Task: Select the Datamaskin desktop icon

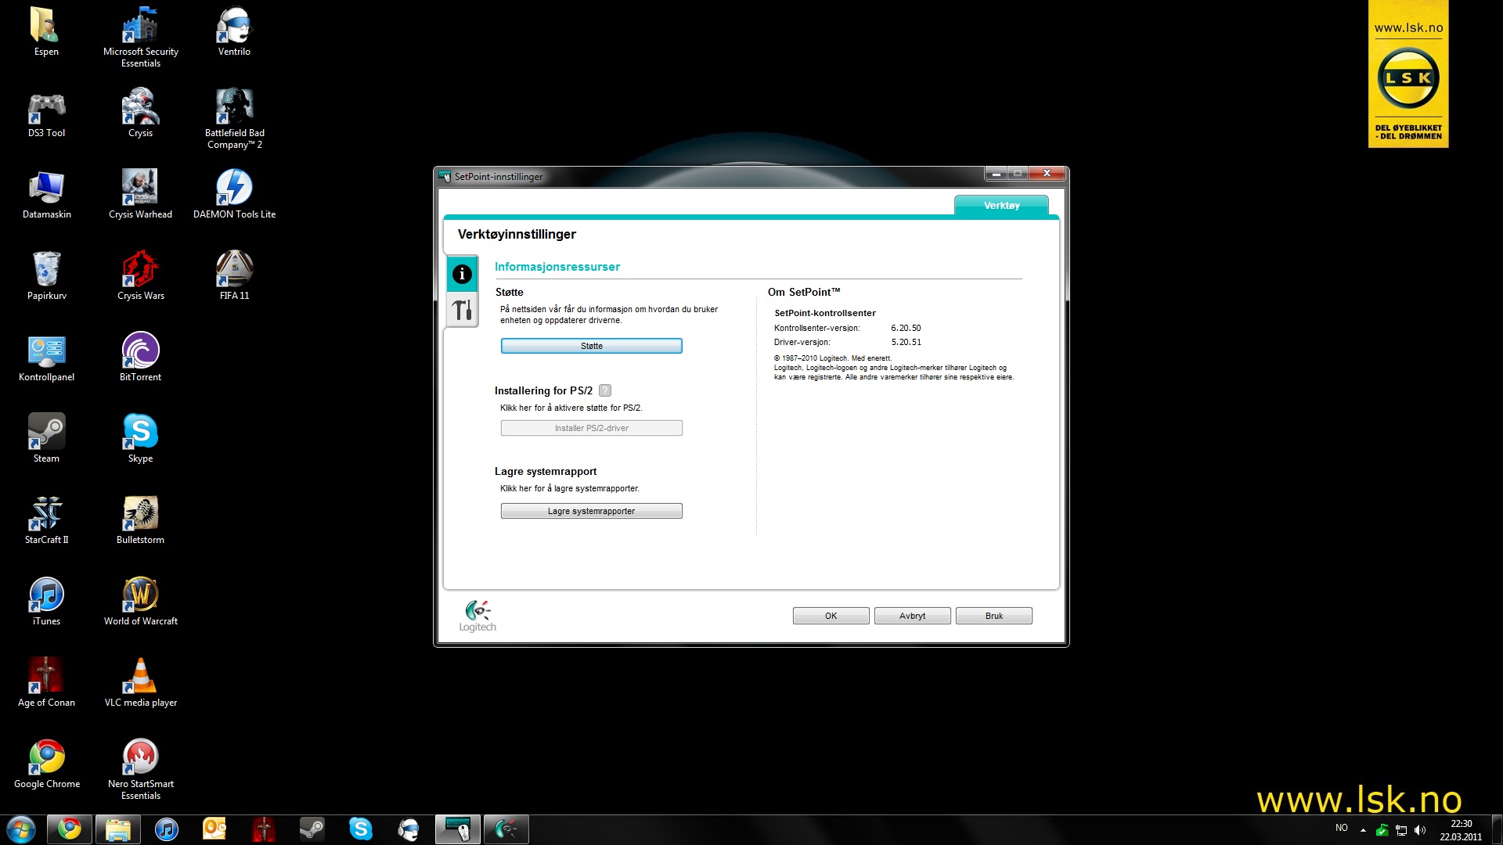Action: pyautogui.click(x=46, y=196)
